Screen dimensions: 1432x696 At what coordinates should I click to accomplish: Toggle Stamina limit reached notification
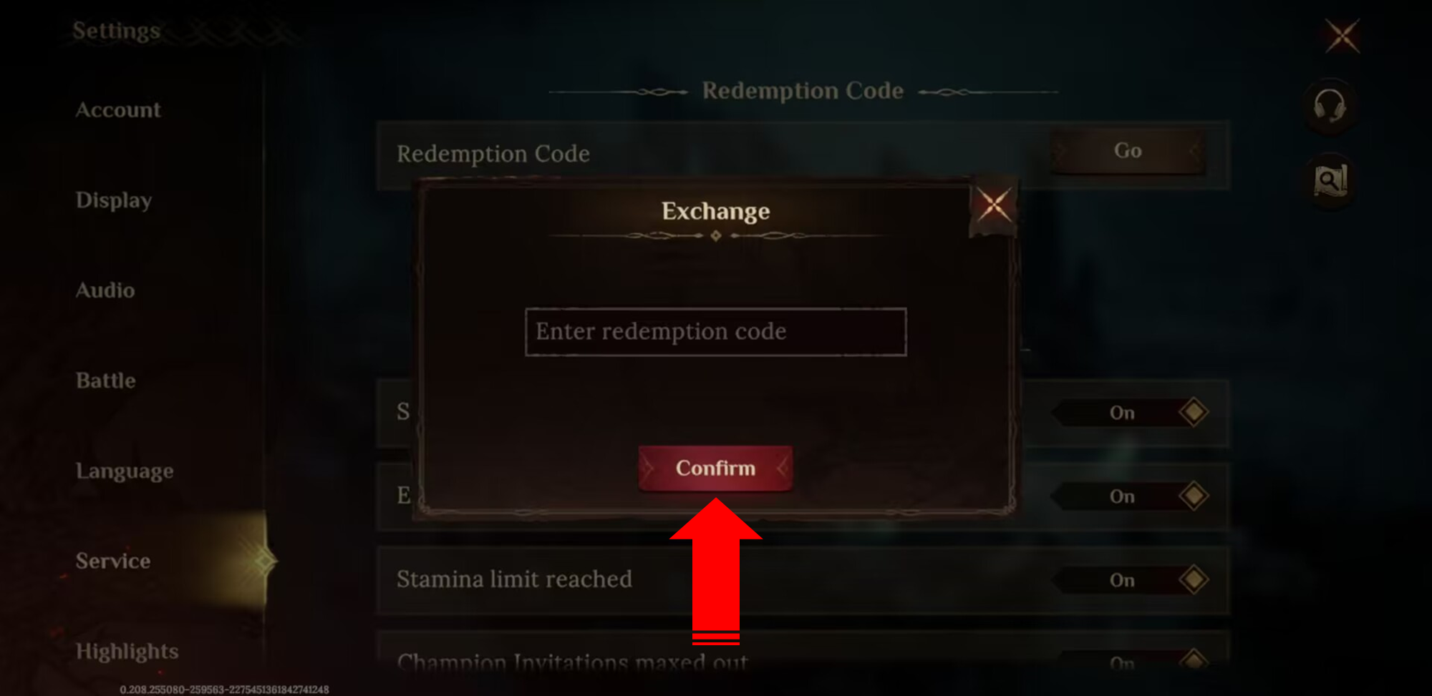point(1131,579)
